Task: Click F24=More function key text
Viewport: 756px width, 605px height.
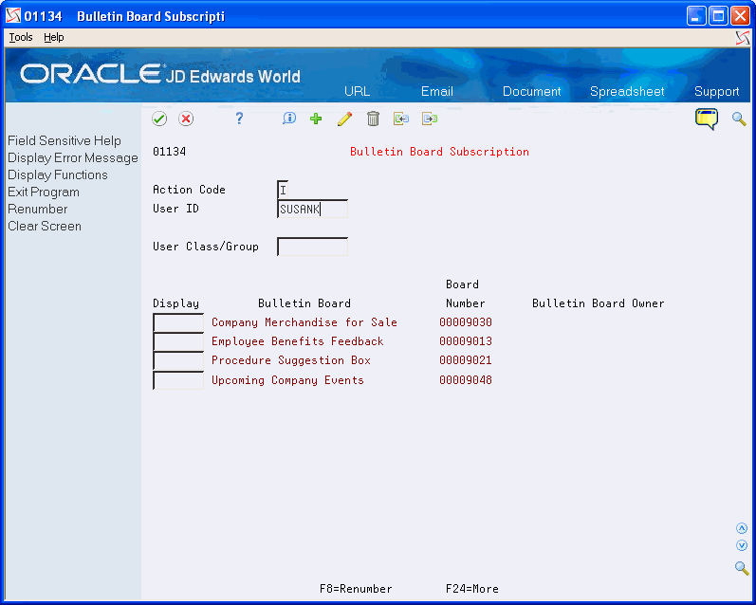Action: (x=472, y=589)
